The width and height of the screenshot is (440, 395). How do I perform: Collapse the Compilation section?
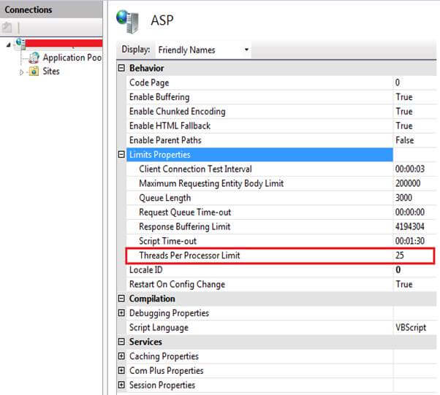121,299
